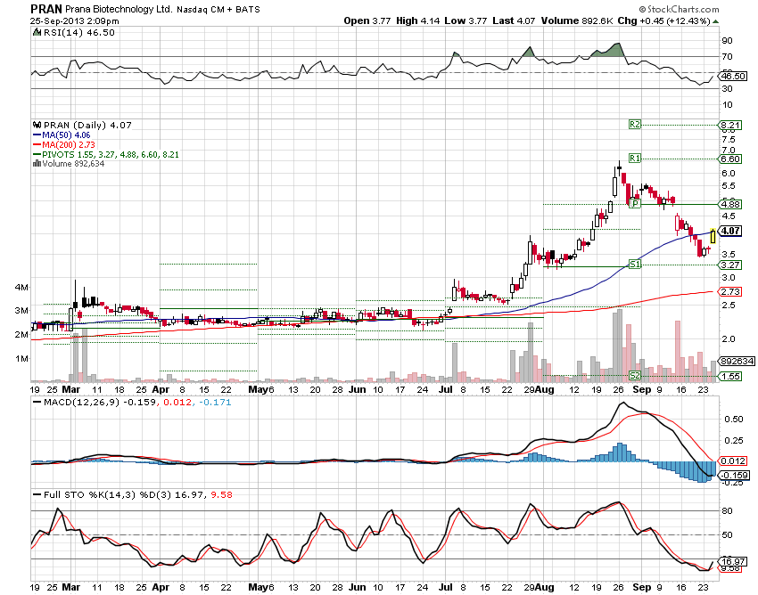The image size is (758, 595).
Task: Click the Low 3.77 quote value
Action: click(466, 20)
